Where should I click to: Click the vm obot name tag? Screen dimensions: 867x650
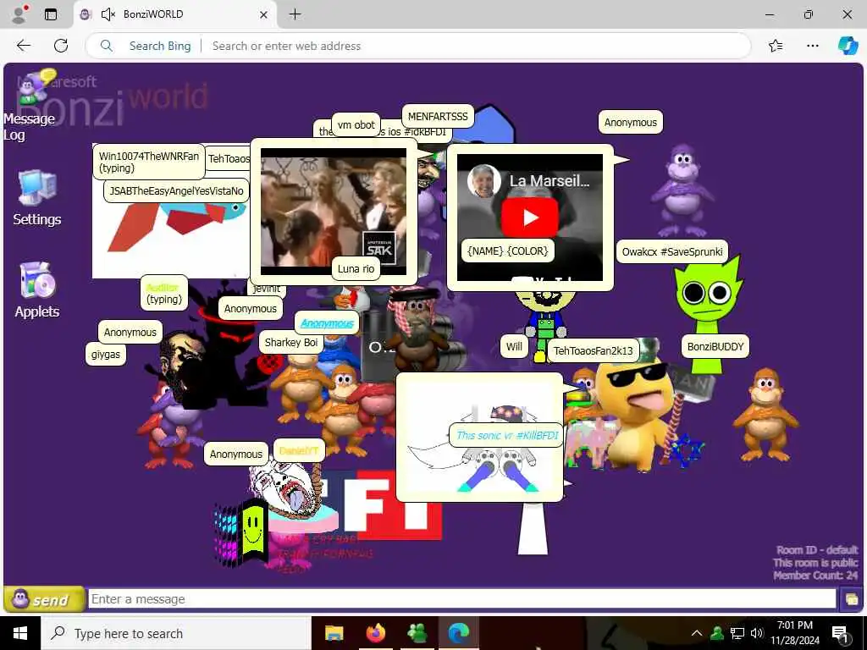click(356, 125)
